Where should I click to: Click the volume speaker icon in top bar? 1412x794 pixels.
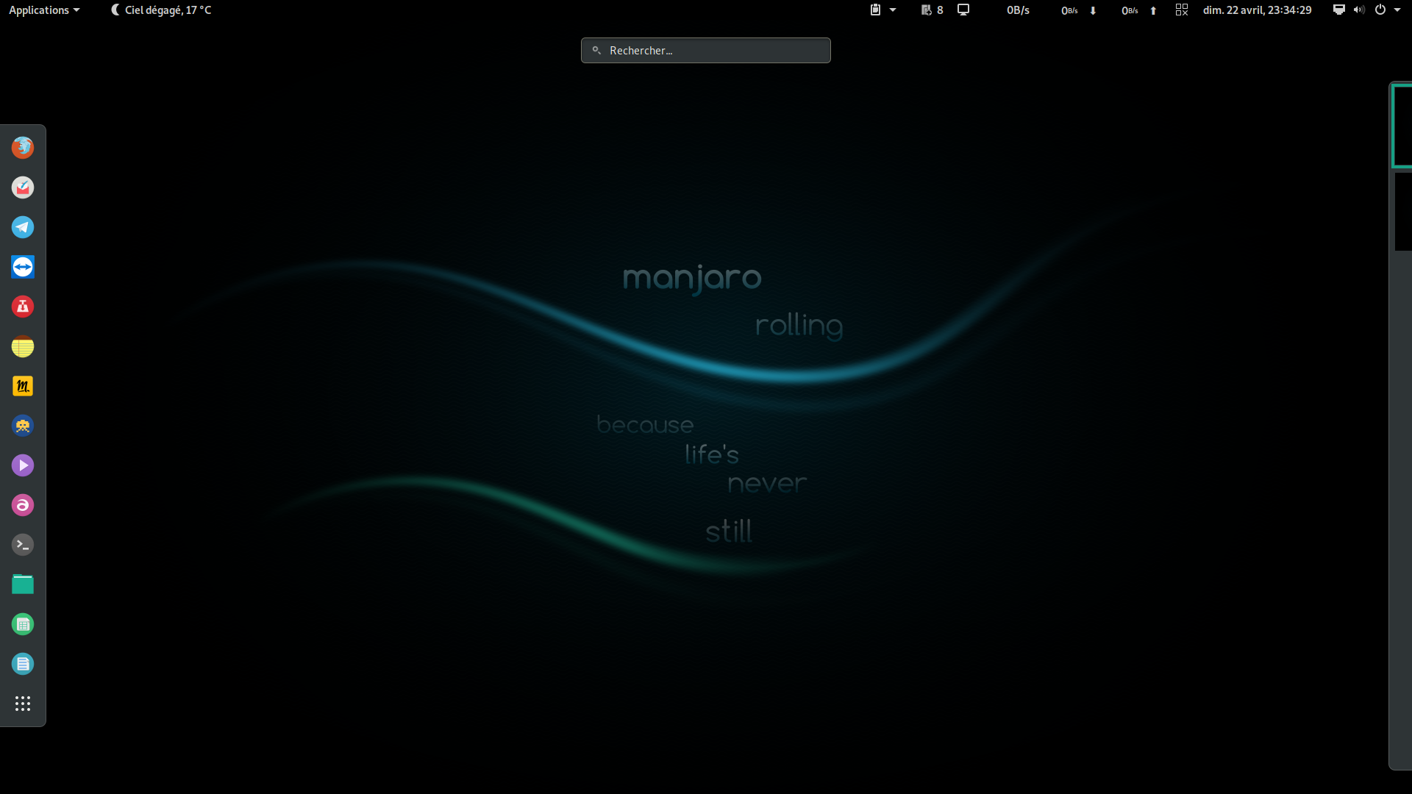pos(1359,10)
